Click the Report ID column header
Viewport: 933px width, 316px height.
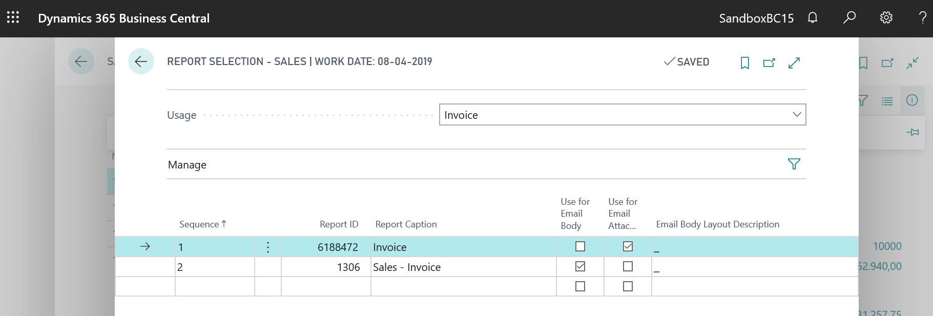pyautogui.click(x=339, y=224)
